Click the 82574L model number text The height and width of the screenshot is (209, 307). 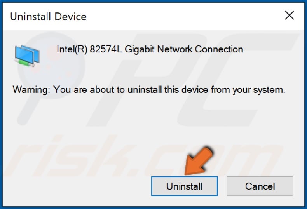(106, 49)
